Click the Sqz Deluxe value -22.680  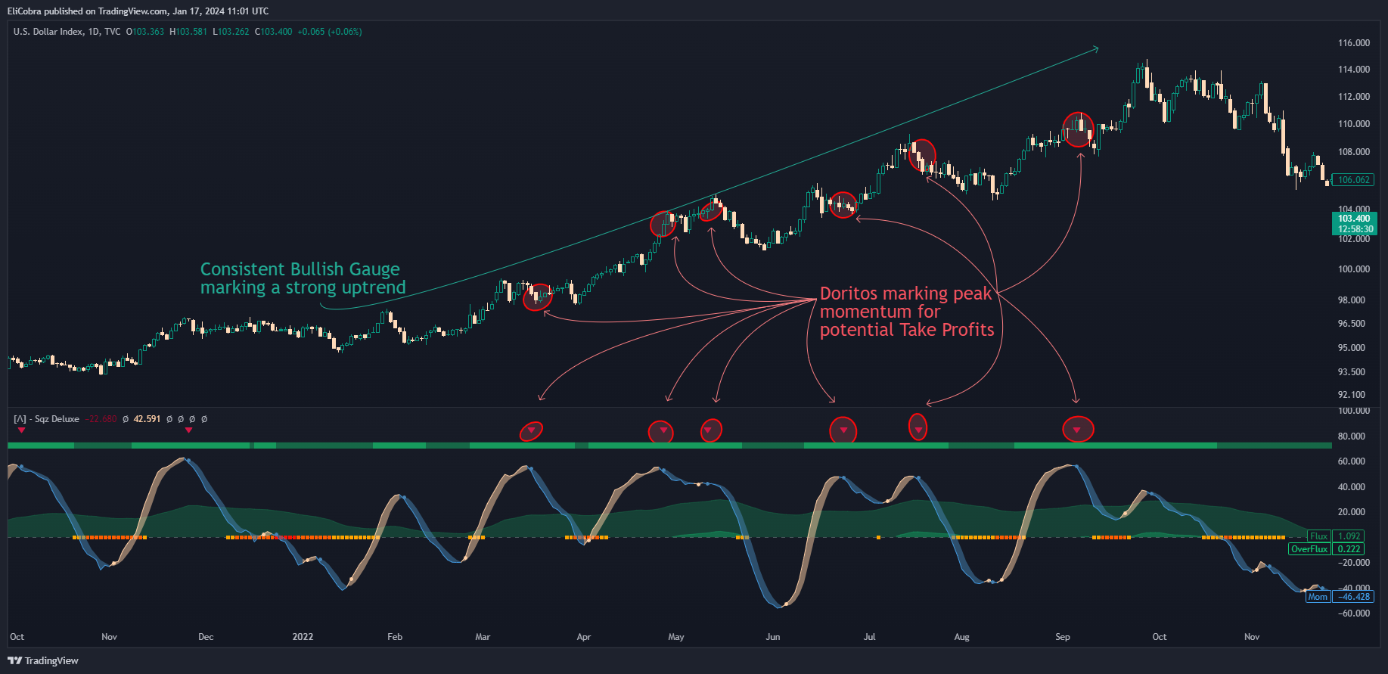101,419
